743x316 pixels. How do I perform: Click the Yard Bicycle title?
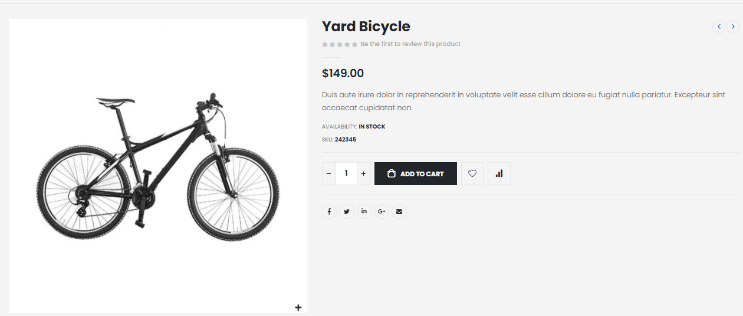366,27
